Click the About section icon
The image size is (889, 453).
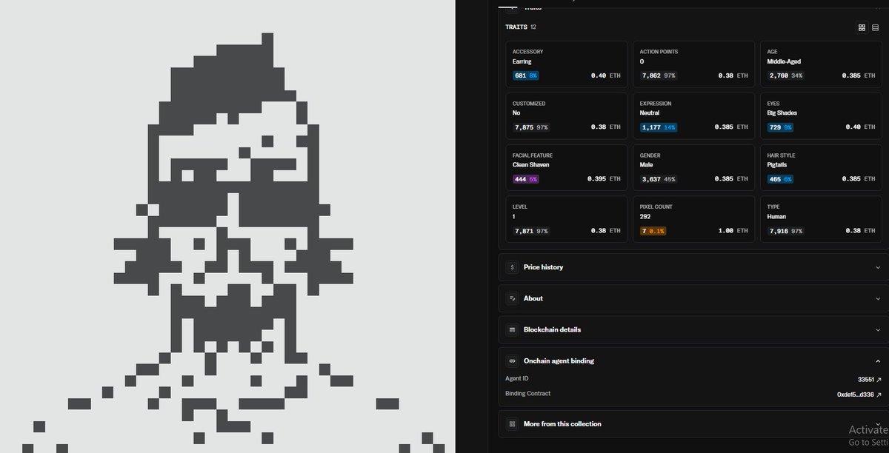click(x=511, y=298)
